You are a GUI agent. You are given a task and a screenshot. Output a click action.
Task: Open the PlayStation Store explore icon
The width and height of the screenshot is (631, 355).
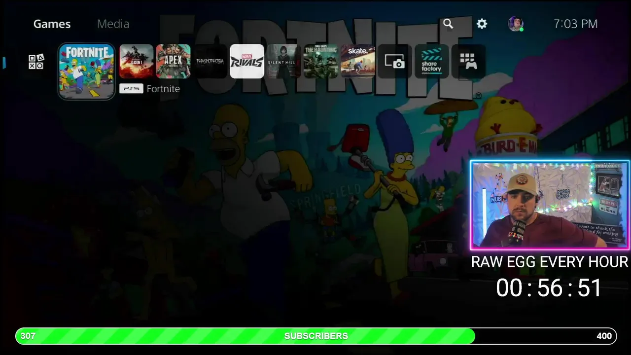[36, 62]
